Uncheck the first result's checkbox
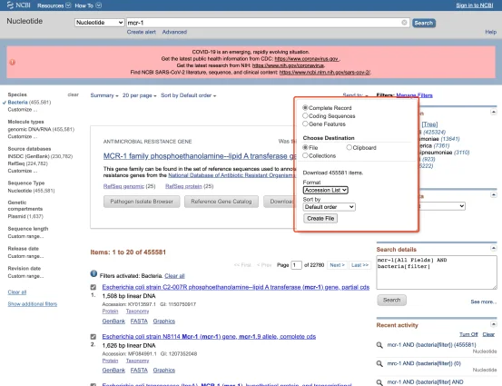 [x=94, y=287]
